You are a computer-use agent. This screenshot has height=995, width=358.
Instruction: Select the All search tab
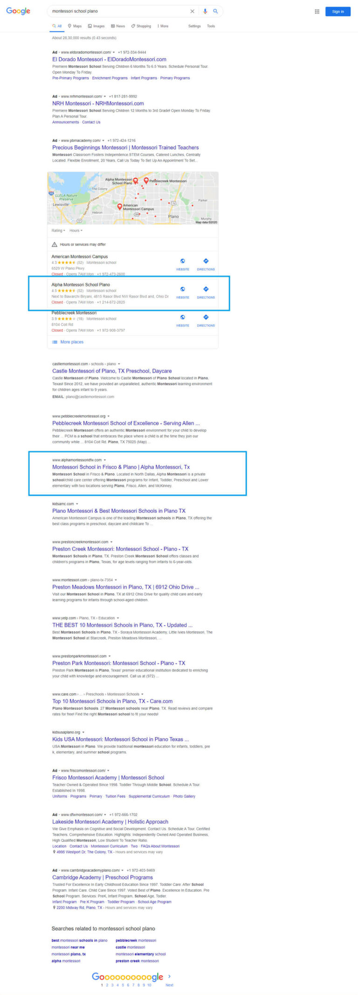coord(57,26)
